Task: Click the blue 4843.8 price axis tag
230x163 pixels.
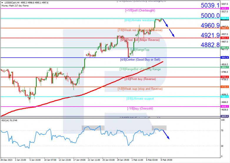Action: [225, 58]
